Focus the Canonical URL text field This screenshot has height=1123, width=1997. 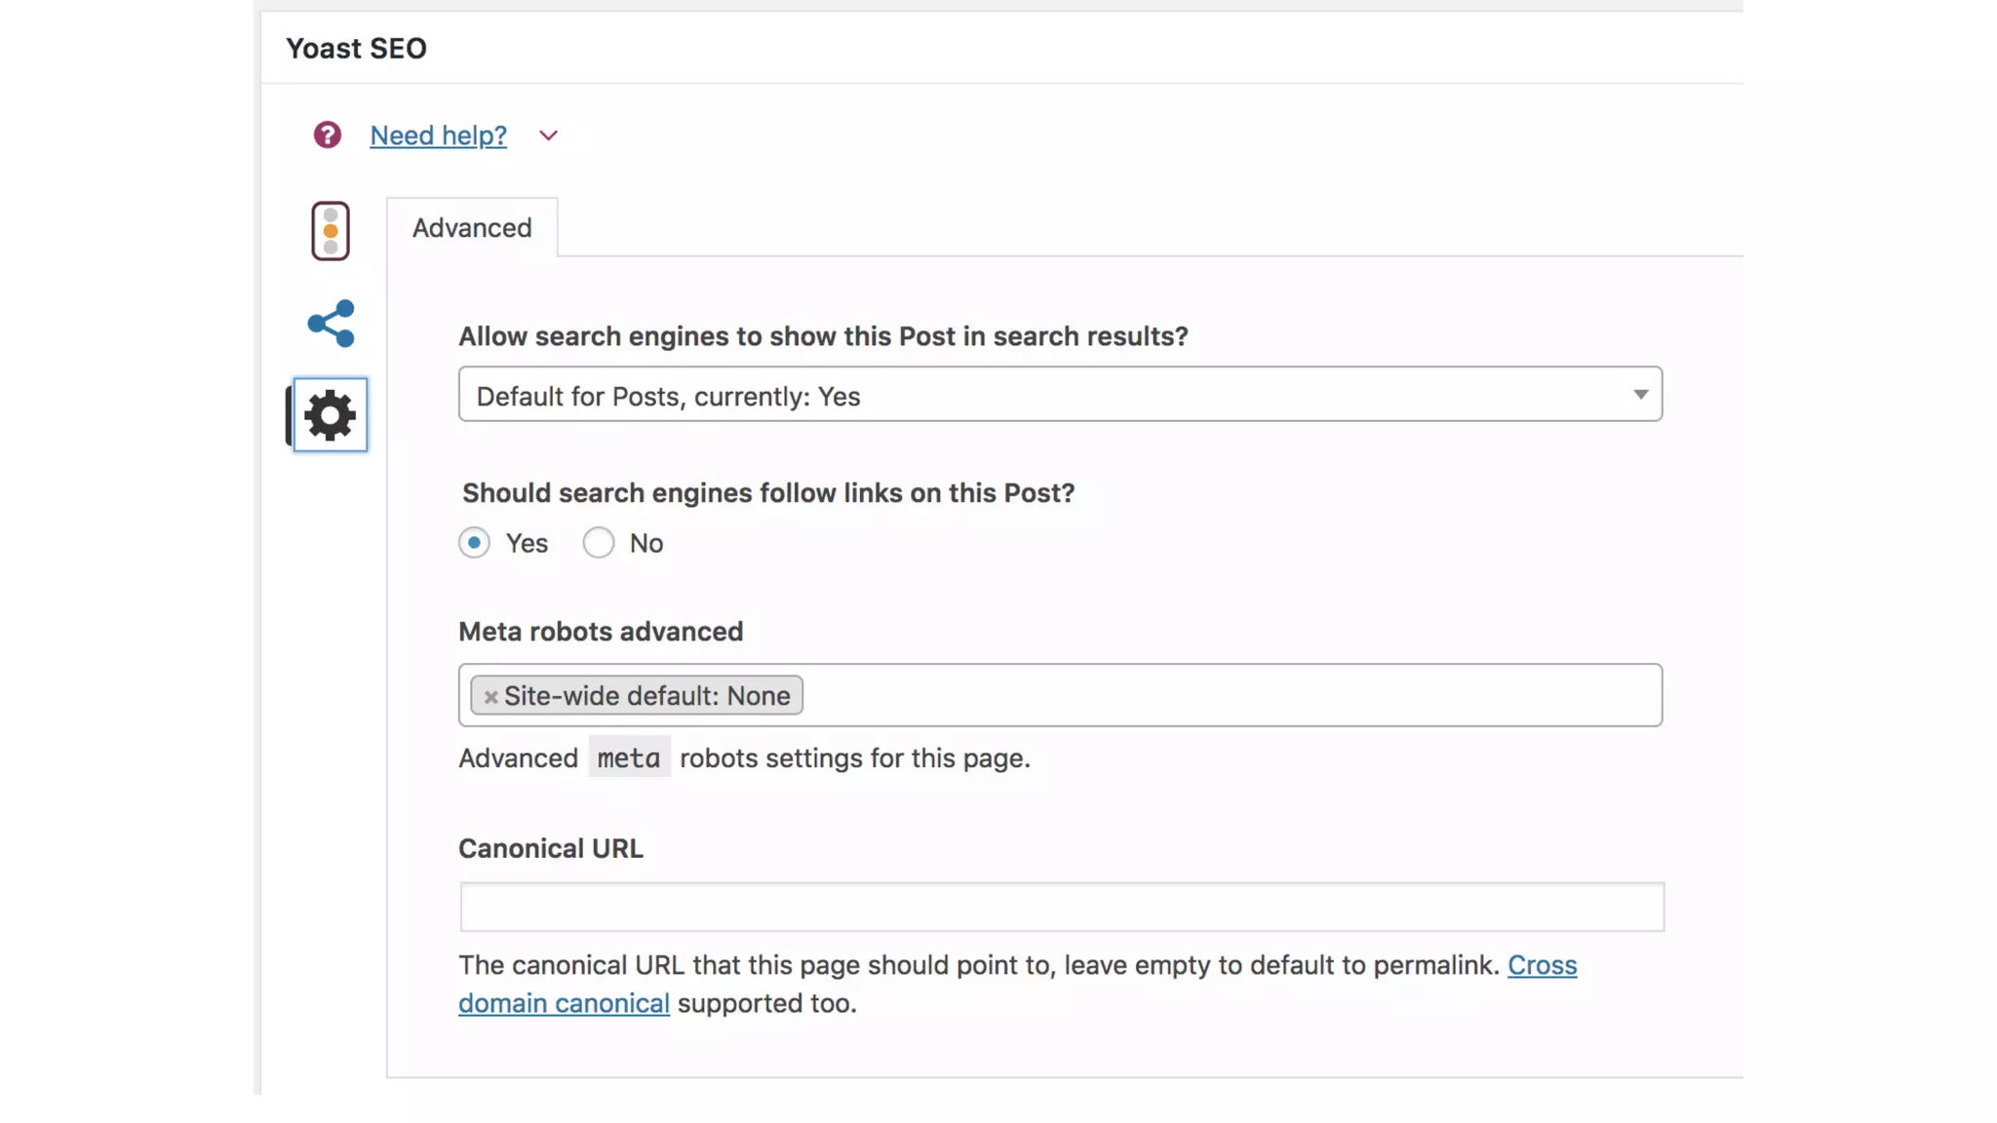[1061, 908]
